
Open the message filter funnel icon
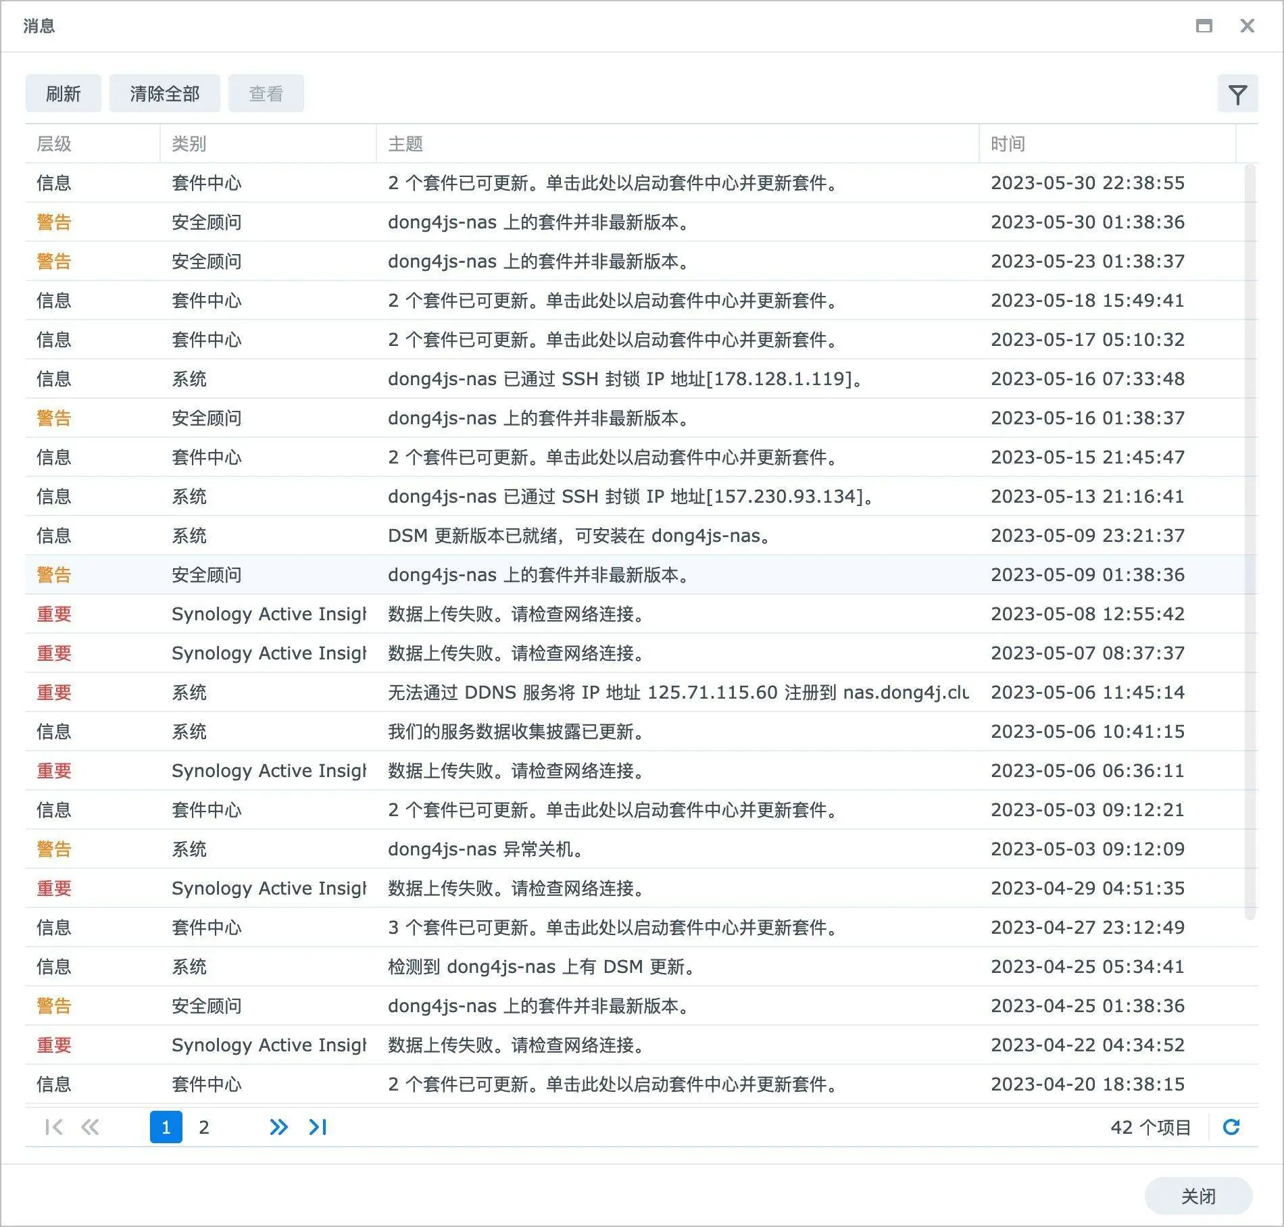(1237, 94)
